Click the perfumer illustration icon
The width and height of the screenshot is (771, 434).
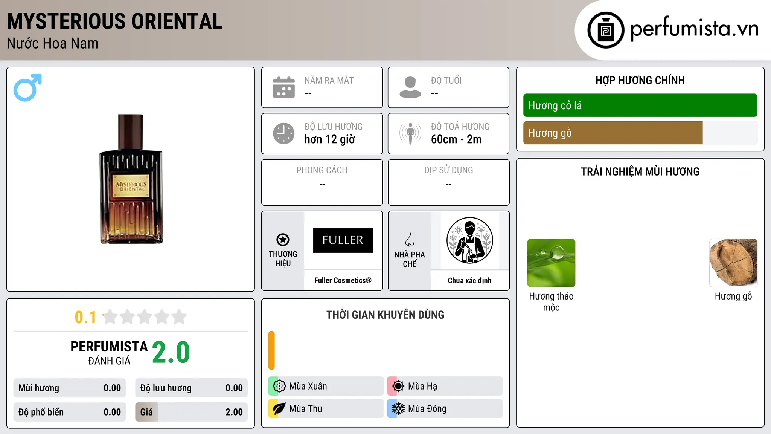(469, 240)
